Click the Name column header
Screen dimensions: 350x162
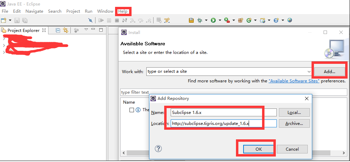(129, 102)
